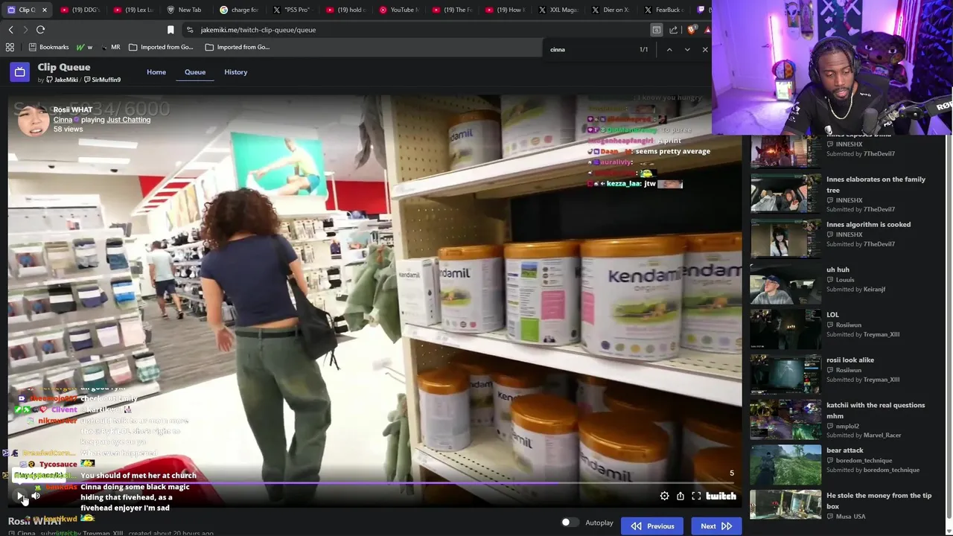Click "nmplol2" channel name

(847, 427)
